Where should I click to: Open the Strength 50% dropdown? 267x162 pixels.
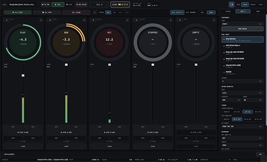[x=232, y=100]
